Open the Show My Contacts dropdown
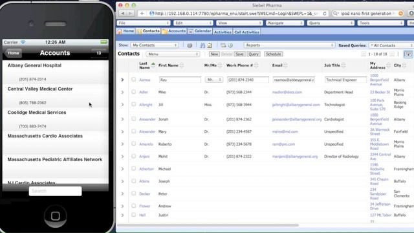Image resolution: width=414 pixels, height=233 pixels. pos(155,45)
